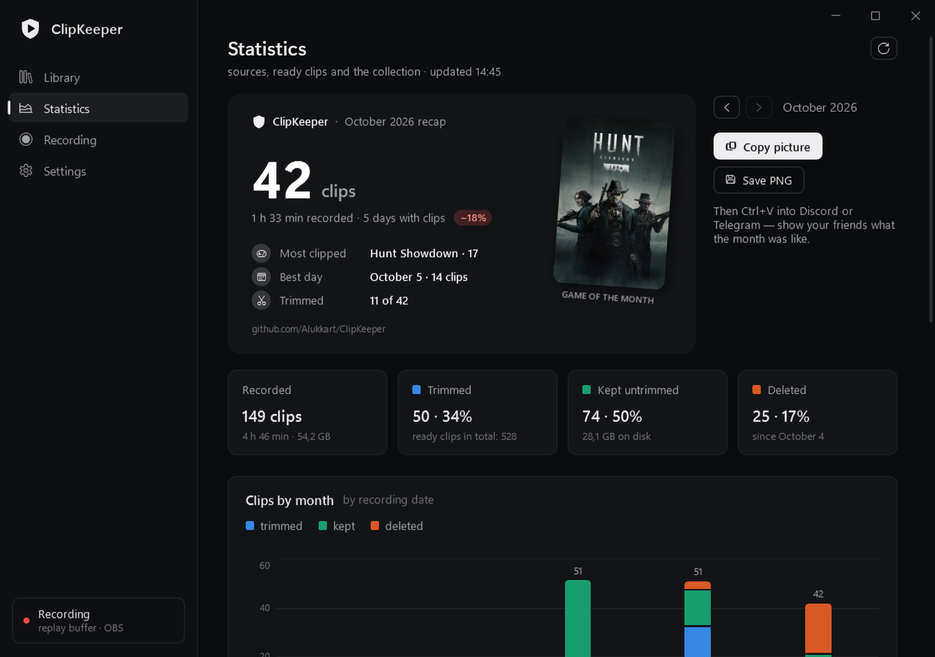Viewport: 935px width, 657px height.
Task: Click 'Hunt Showdown · 17' text
Action: coord(424,253)
